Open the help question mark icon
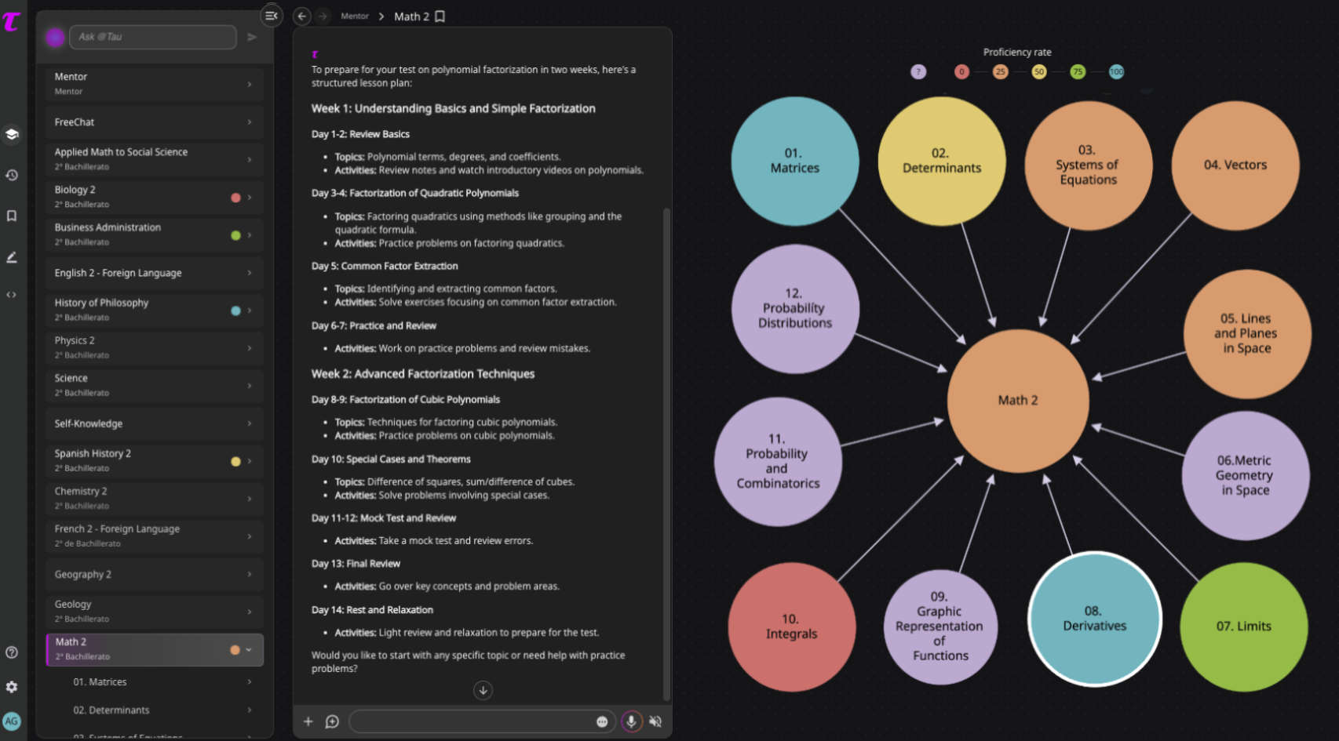 point(12,652)
